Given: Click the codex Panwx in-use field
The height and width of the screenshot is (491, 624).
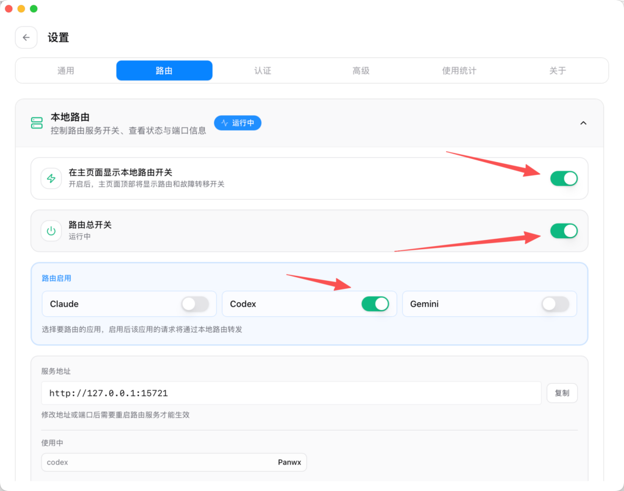Looking at the screenshot, I should [x=174, y=462].
